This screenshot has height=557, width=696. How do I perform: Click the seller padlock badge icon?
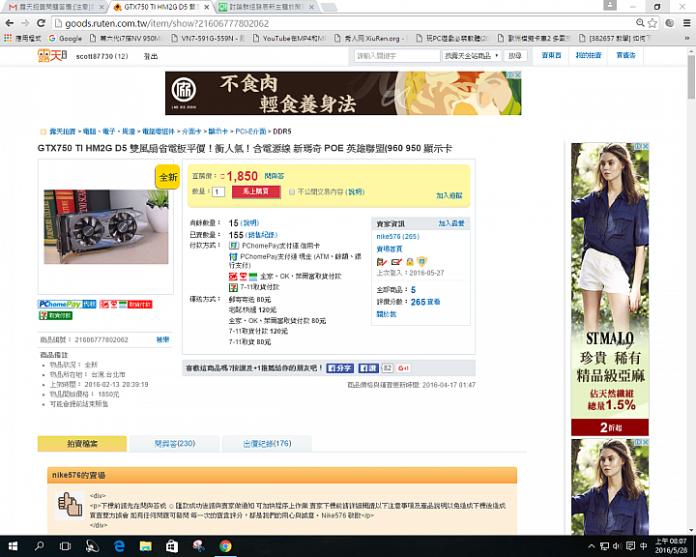point(410,262)
